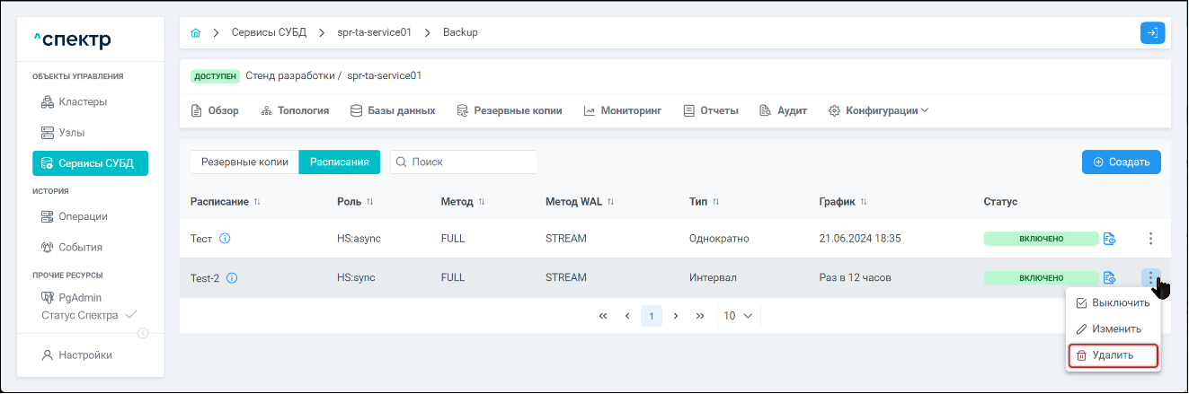1189x394 pixels.
Task: Select Выключить in the context menu
Action: coord(1113,303)
